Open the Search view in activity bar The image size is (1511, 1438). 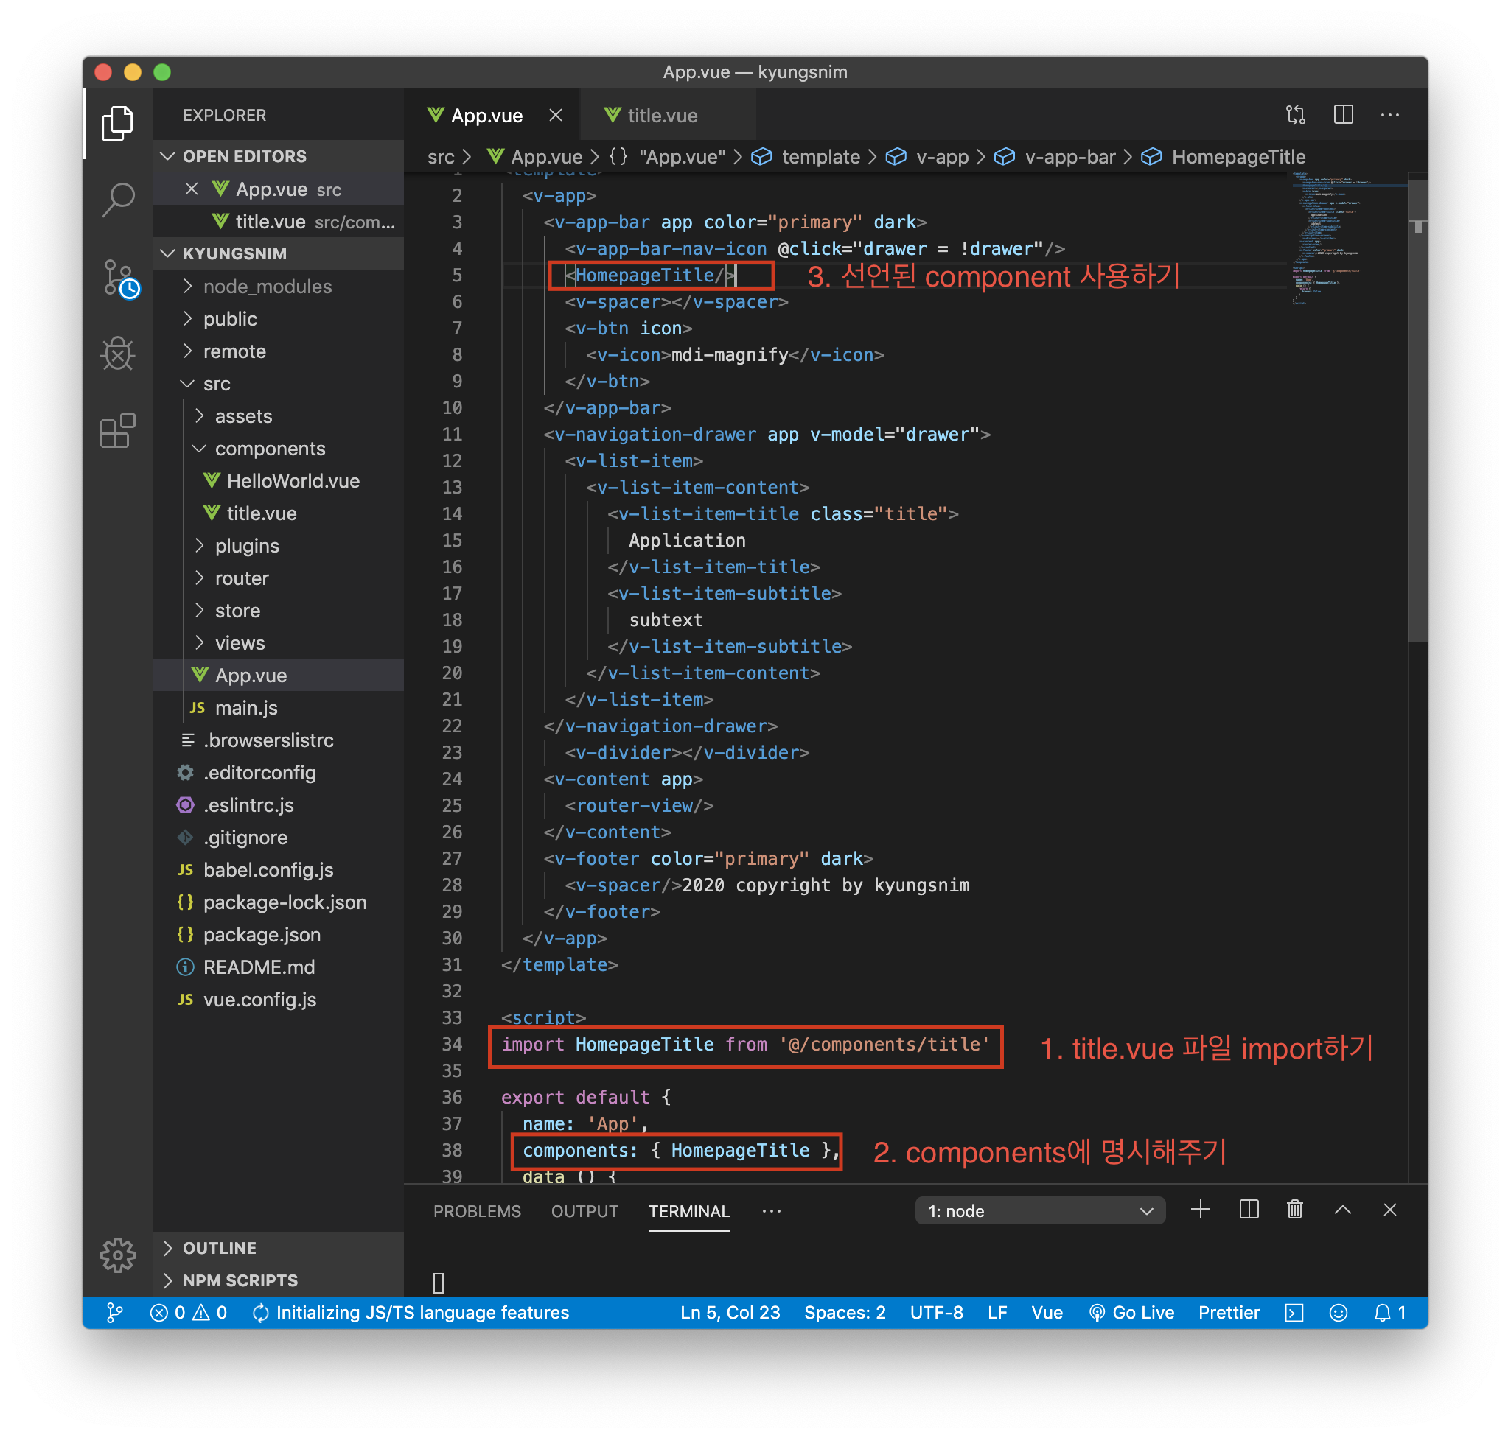(117, 200)
